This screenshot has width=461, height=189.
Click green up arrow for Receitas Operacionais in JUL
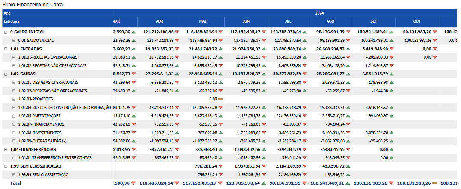[305, 57]
